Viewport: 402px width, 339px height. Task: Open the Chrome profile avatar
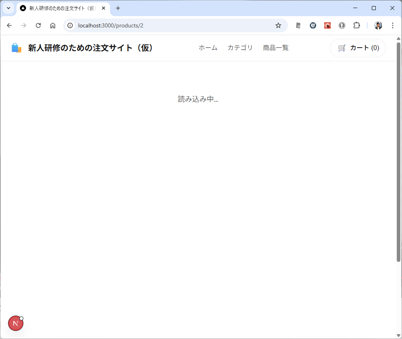pos(378,25)
